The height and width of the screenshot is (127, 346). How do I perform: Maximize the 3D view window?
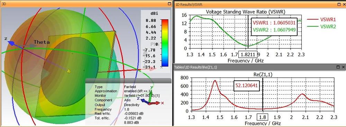(x=169, y=4)
